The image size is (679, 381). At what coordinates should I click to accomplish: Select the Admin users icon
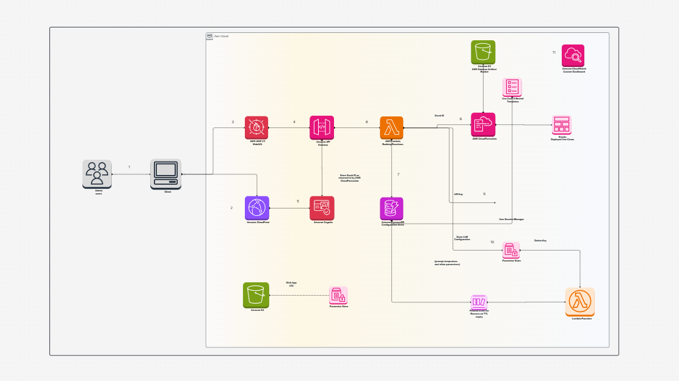(x=97, y=174)
